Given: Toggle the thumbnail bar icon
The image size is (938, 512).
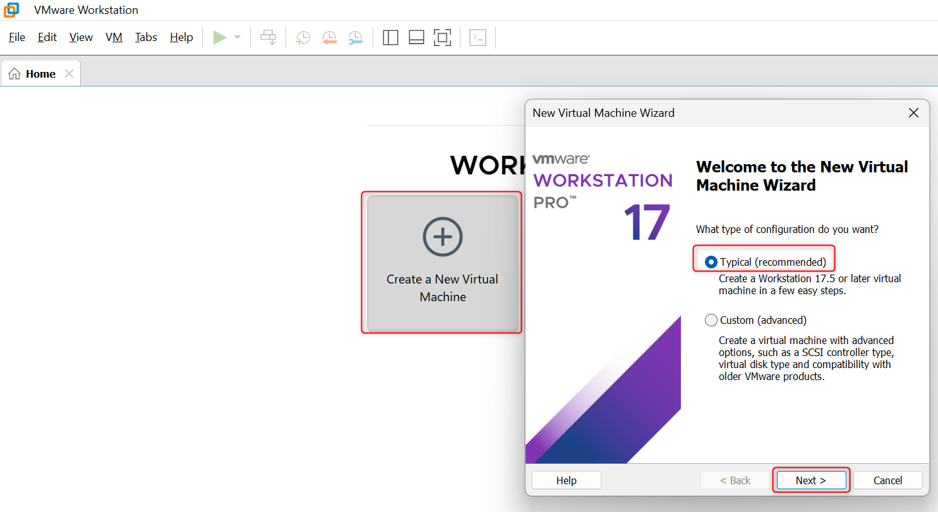Looking at the screenshot, I should (416, 38).
